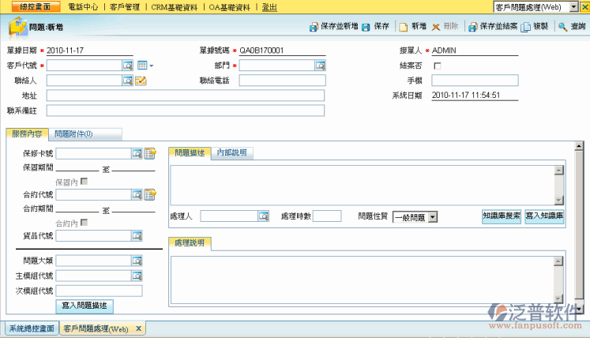
Task: Toggle the 保固內 checkbox
Action: (85, 182)
